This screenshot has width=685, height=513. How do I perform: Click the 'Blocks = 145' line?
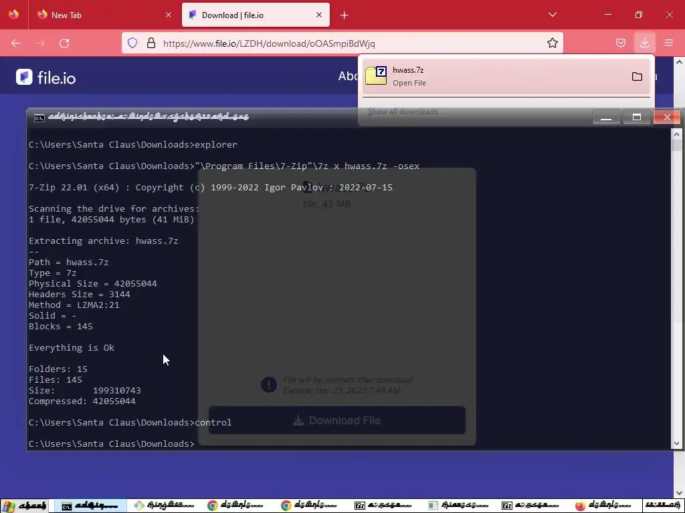[x=61, y=326]
